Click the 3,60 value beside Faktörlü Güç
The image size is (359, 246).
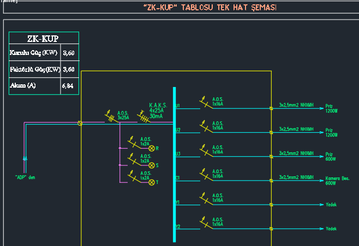point(70,69)
